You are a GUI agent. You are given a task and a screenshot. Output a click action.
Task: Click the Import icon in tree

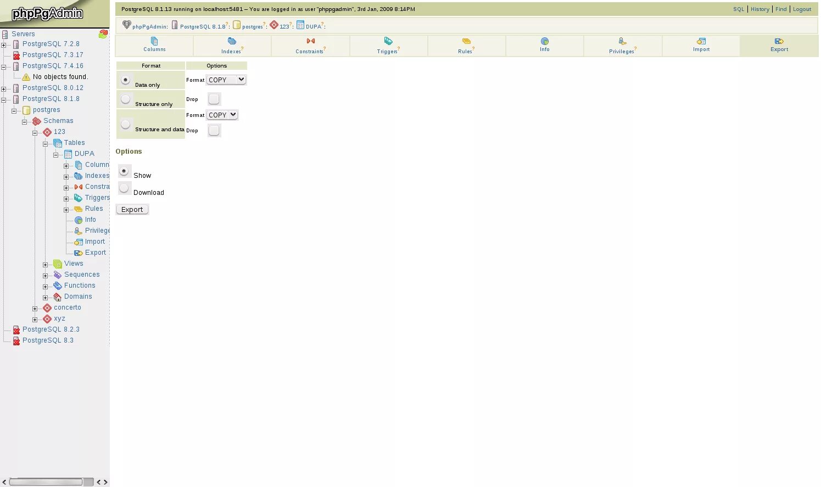(x=79, y=242)
